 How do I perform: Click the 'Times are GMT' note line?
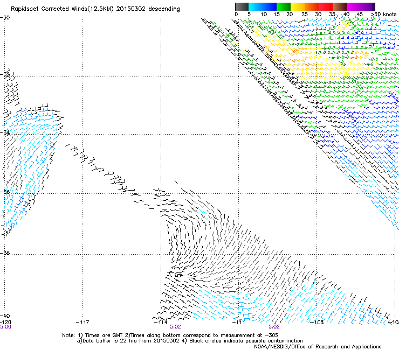tap(170, 335)
